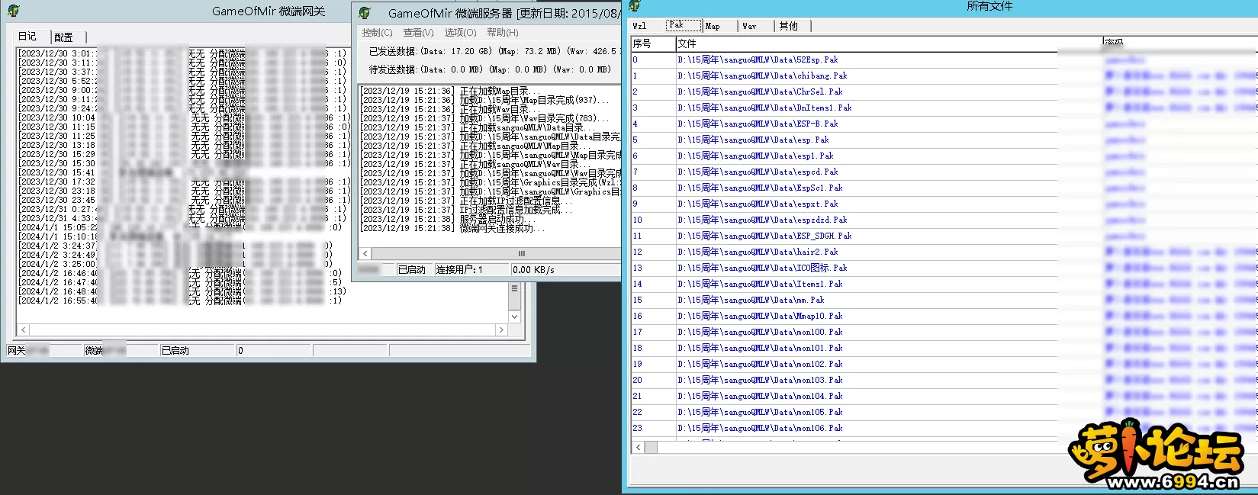The height and width of the screenshot is (495, 1258).
Task: Select the Pak tab
Action: pyautogui.click(x=683, y=25)
